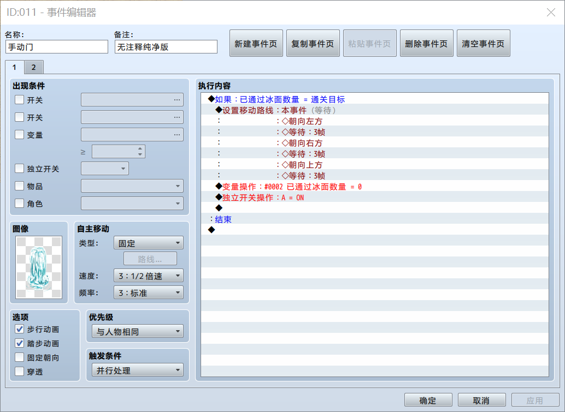Select the 独立开关操作：A = ON line

point(375,197)
